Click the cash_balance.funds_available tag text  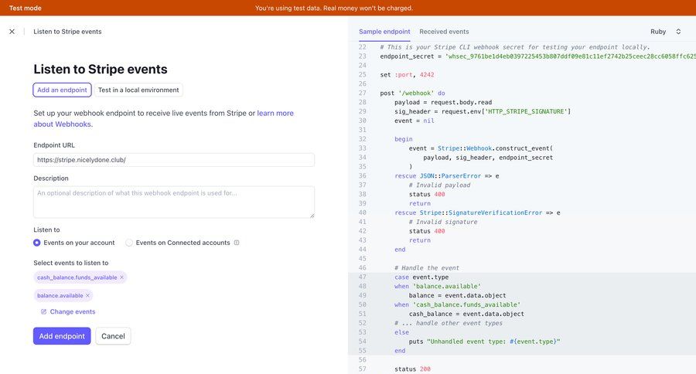point(77,277)
